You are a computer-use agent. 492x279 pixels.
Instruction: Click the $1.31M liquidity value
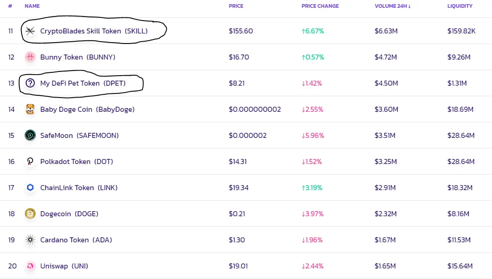[x=457, y=83]
